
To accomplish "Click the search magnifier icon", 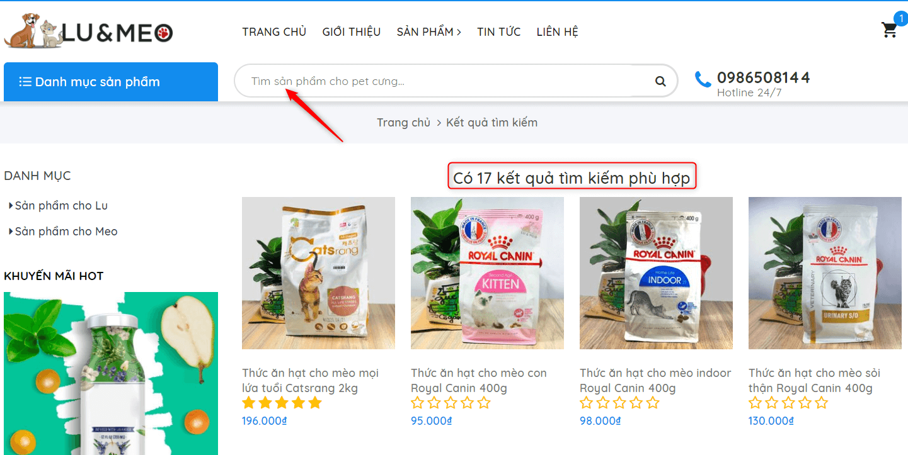I will click(x=660, y=81).
